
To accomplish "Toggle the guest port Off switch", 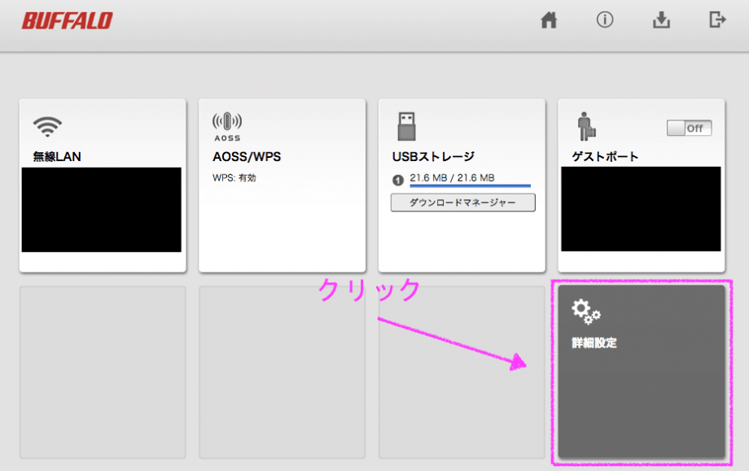I will coord(689,129).
